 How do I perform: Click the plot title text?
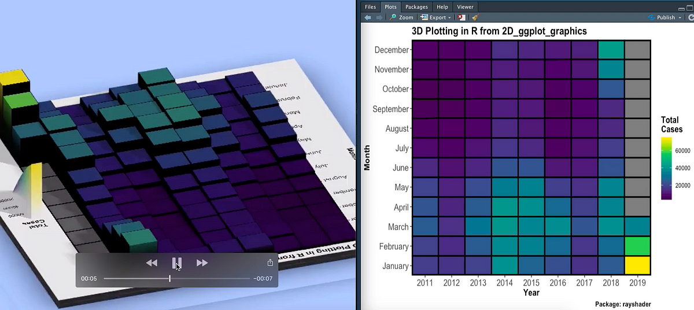tap(499, 31)
